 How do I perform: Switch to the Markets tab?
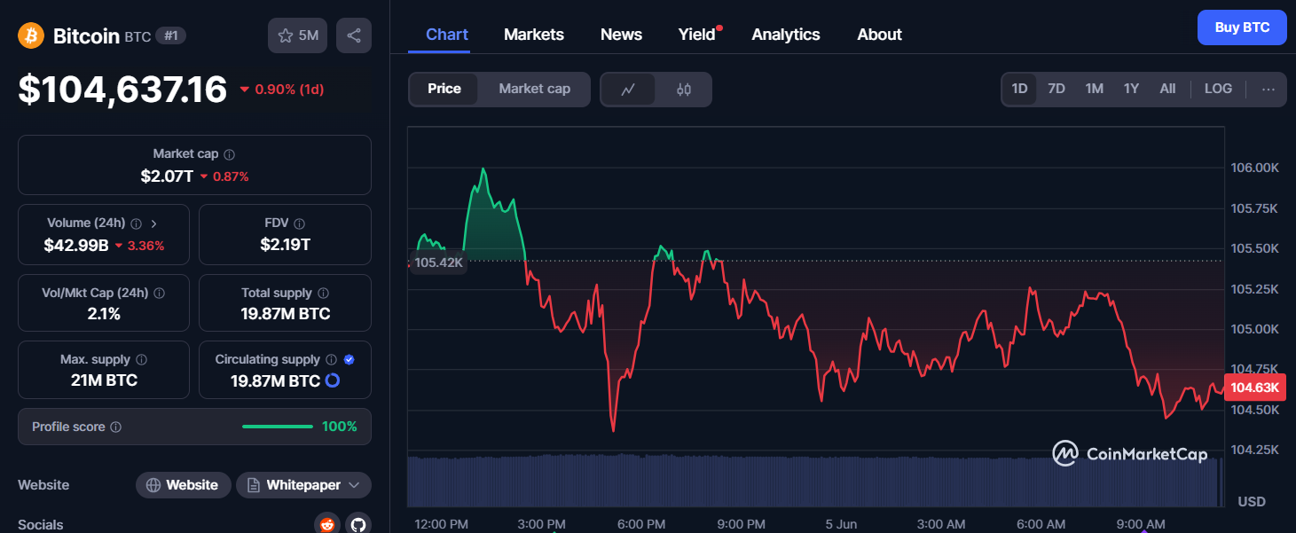(534, 35)
